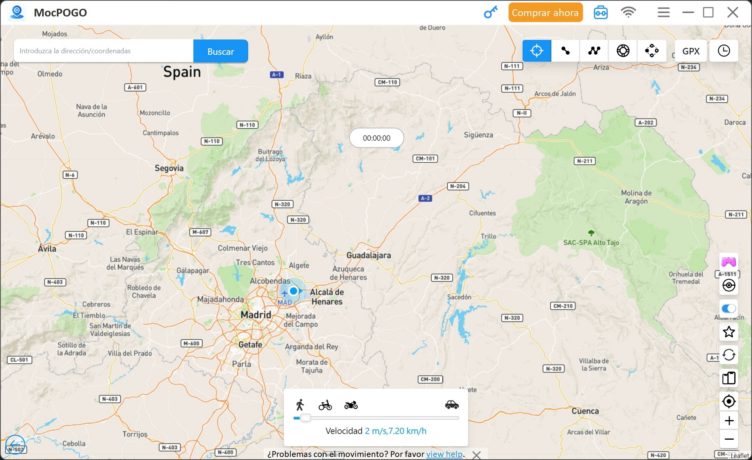
Task: Click the Pokéball-style target icon
Action: [x=729, y=286]
